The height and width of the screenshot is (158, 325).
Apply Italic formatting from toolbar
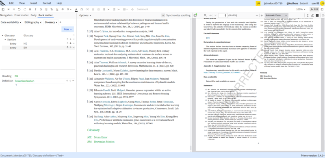point(35,9)
